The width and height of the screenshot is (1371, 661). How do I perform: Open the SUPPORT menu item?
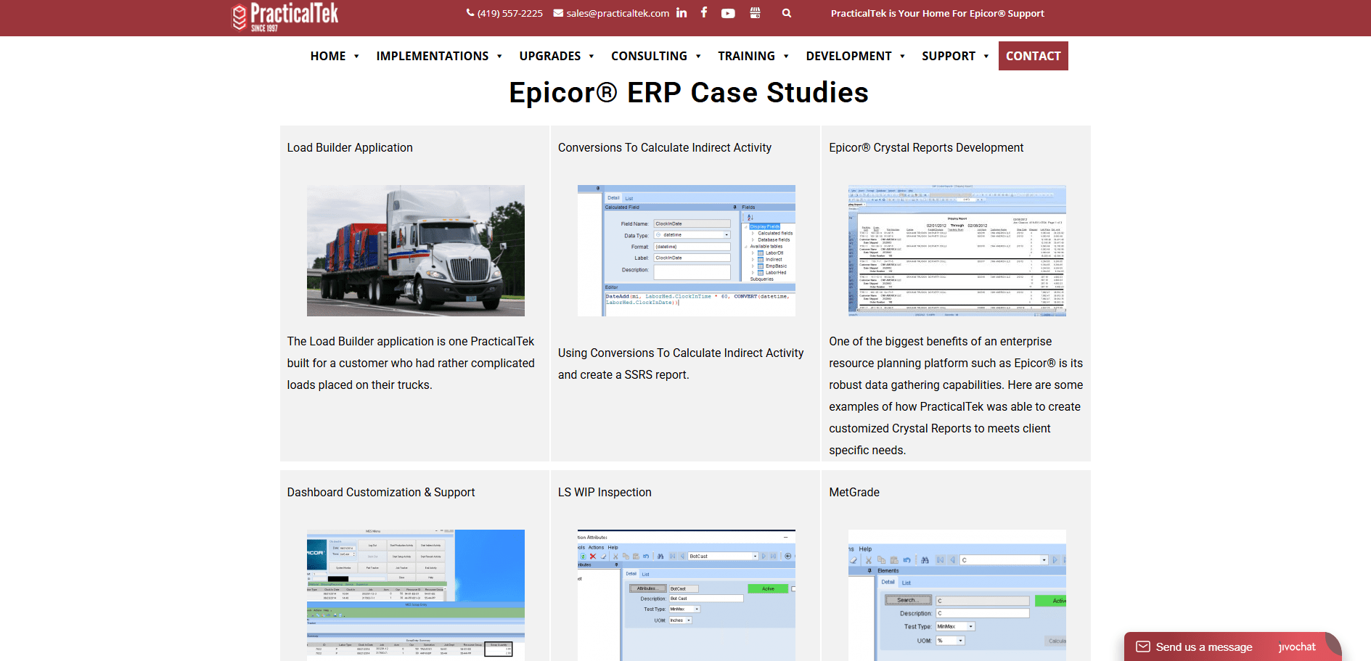[949, 56]
